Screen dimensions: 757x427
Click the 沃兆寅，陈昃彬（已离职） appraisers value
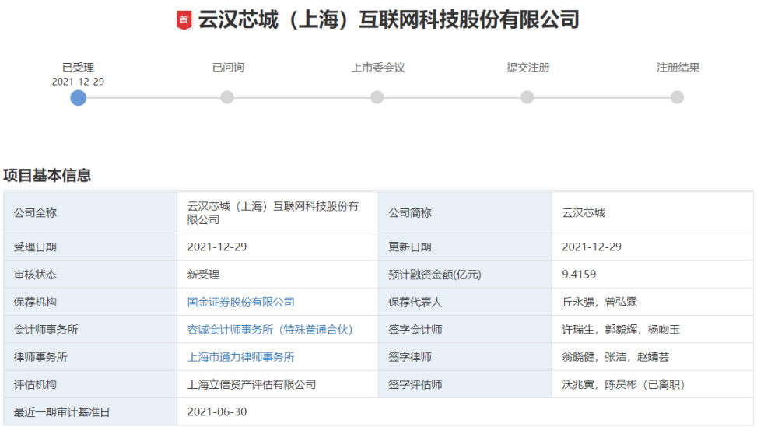[x=623, y=384]
